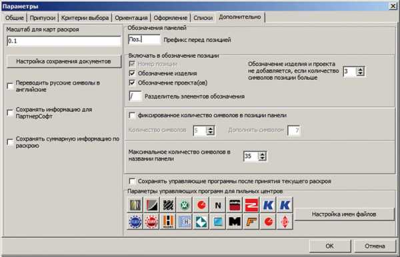Click the designation separator field containing a slash
400x257 pixels.
click(x=135, y=97)
